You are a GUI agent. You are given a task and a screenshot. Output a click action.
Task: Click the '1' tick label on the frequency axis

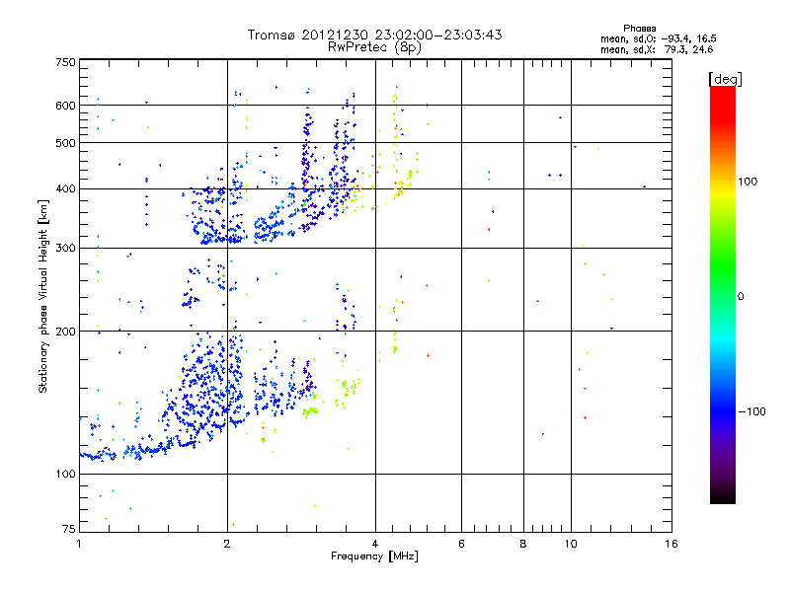point(79,544)
